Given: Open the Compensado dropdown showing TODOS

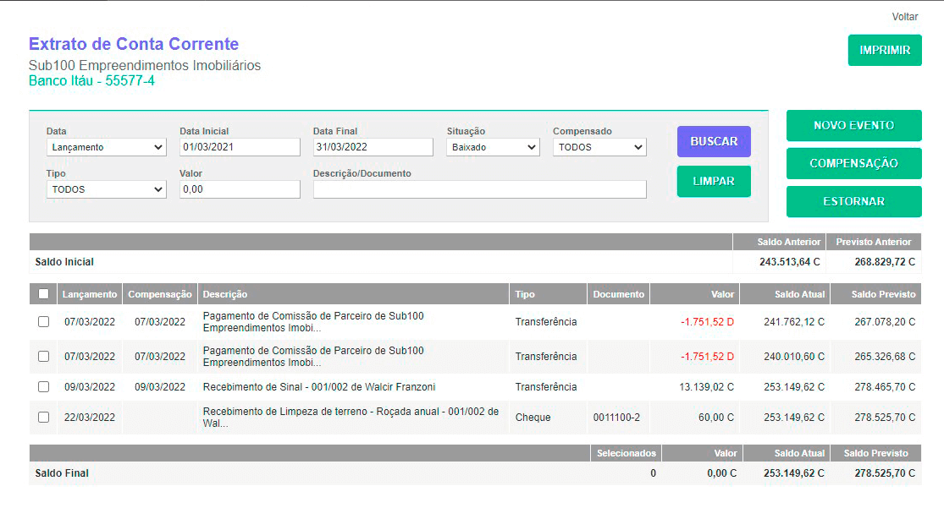Looking at the screenshot, I should tap(599, 147).
